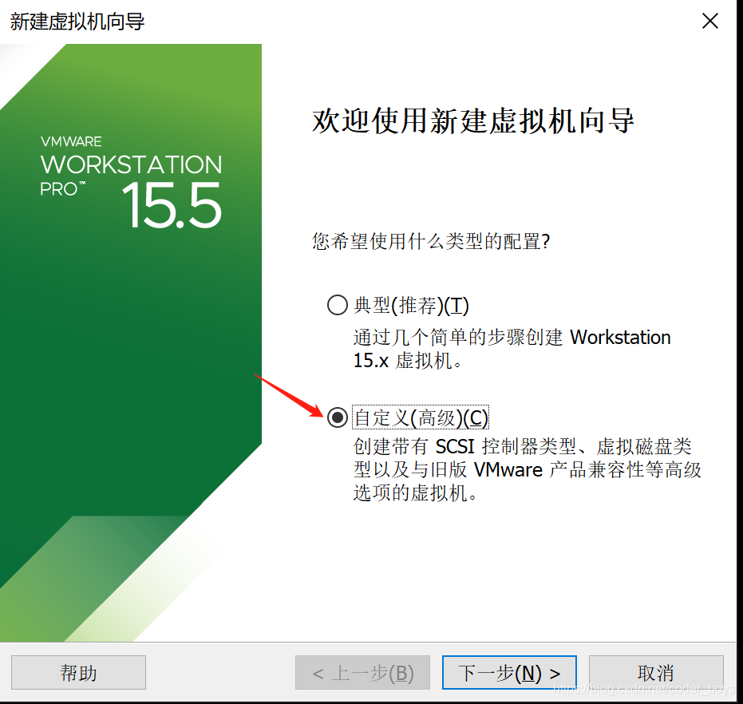
Task: Click the SCSI 控制器类型 description paragraph
Action: pos(527,469)
